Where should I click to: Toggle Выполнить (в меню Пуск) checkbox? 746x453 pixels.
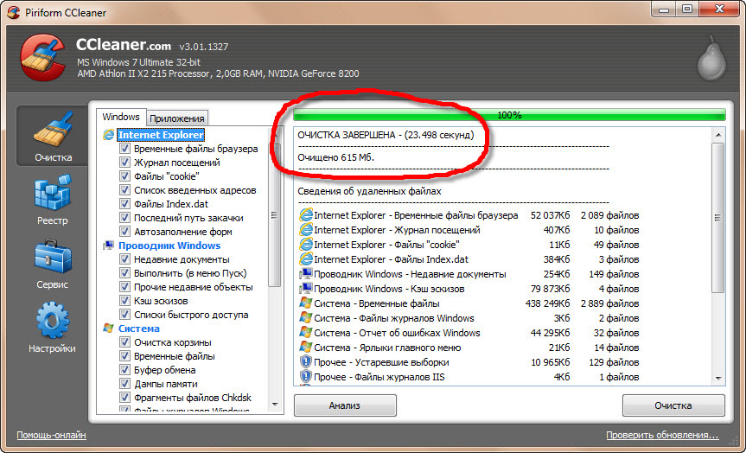click(124, 273)
